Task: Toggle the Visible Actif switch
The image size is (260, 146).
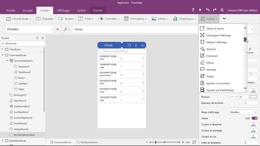Action: click(255, 118)
